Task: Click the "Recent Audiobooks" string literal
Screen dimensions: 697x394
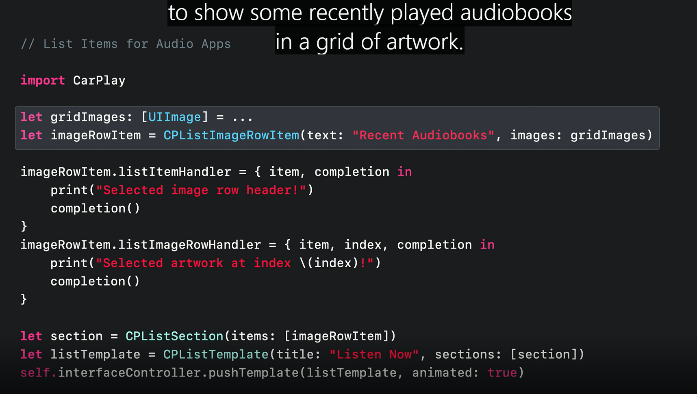Action: click(x=423, y=135)
